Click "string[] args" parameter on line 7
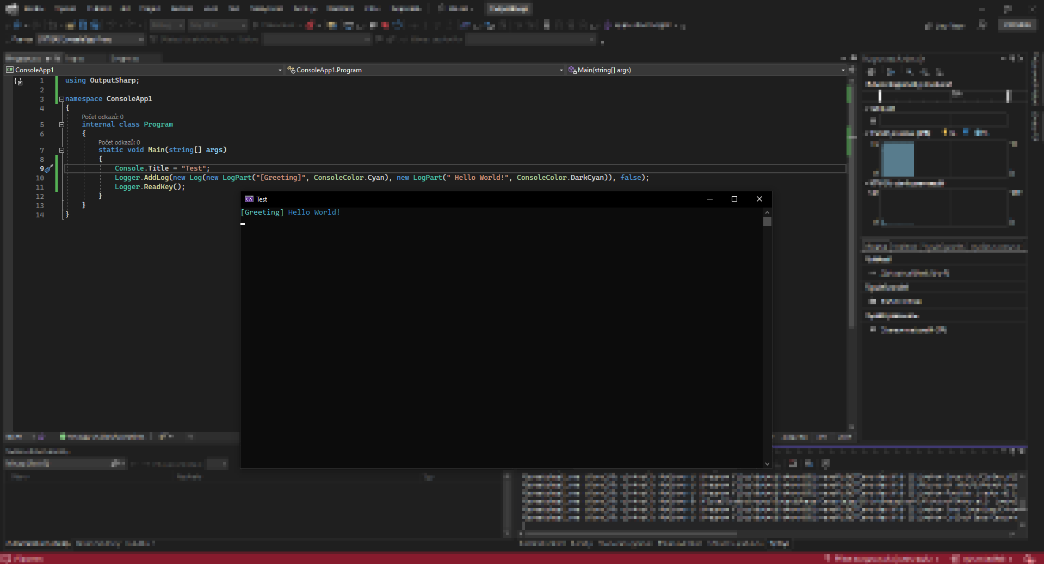 click(196, 150)
